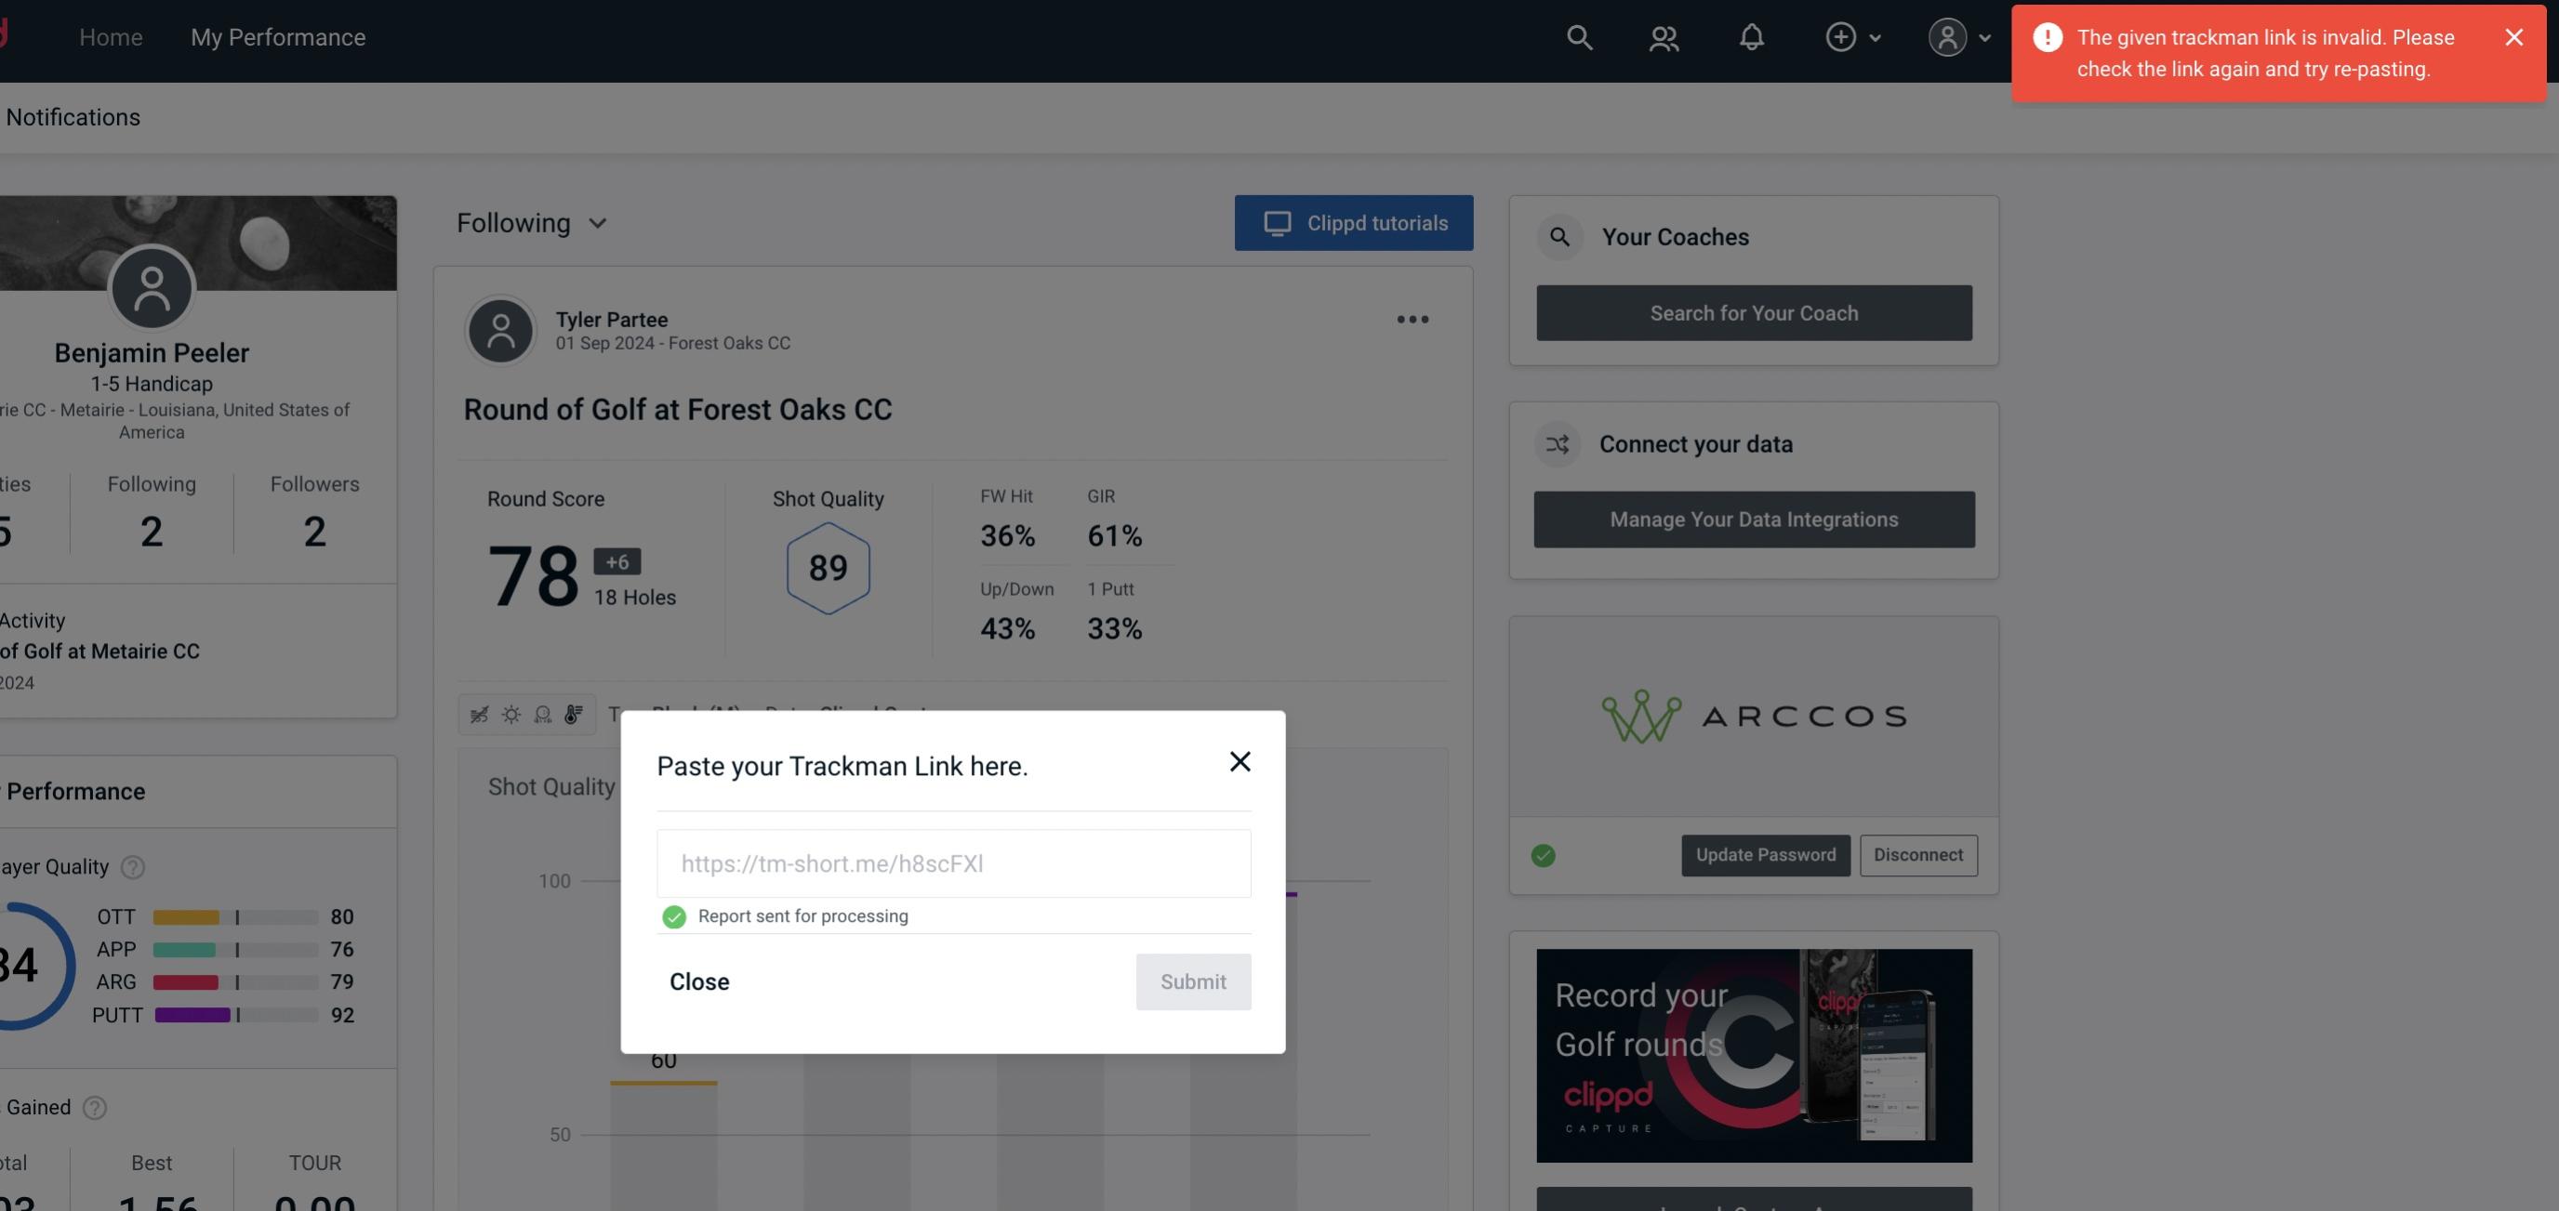This screenshot has width=2559, height=1211.
Task: Click the Shot Quality hexagon icon
Action: tap(828, 568)
